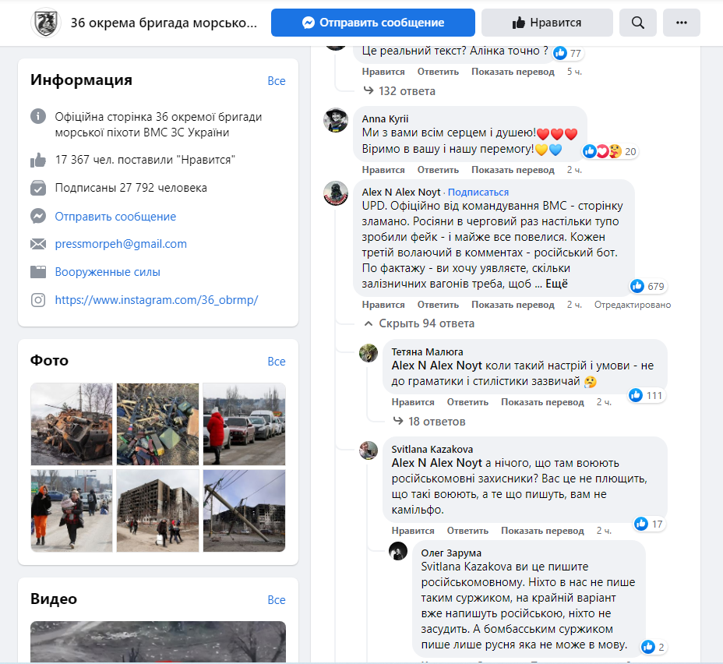The width and height of the screenshot is (723, 664).
Task: Like Svitlana Kazakova's reply via Нравится
Action: coord(413,531)
